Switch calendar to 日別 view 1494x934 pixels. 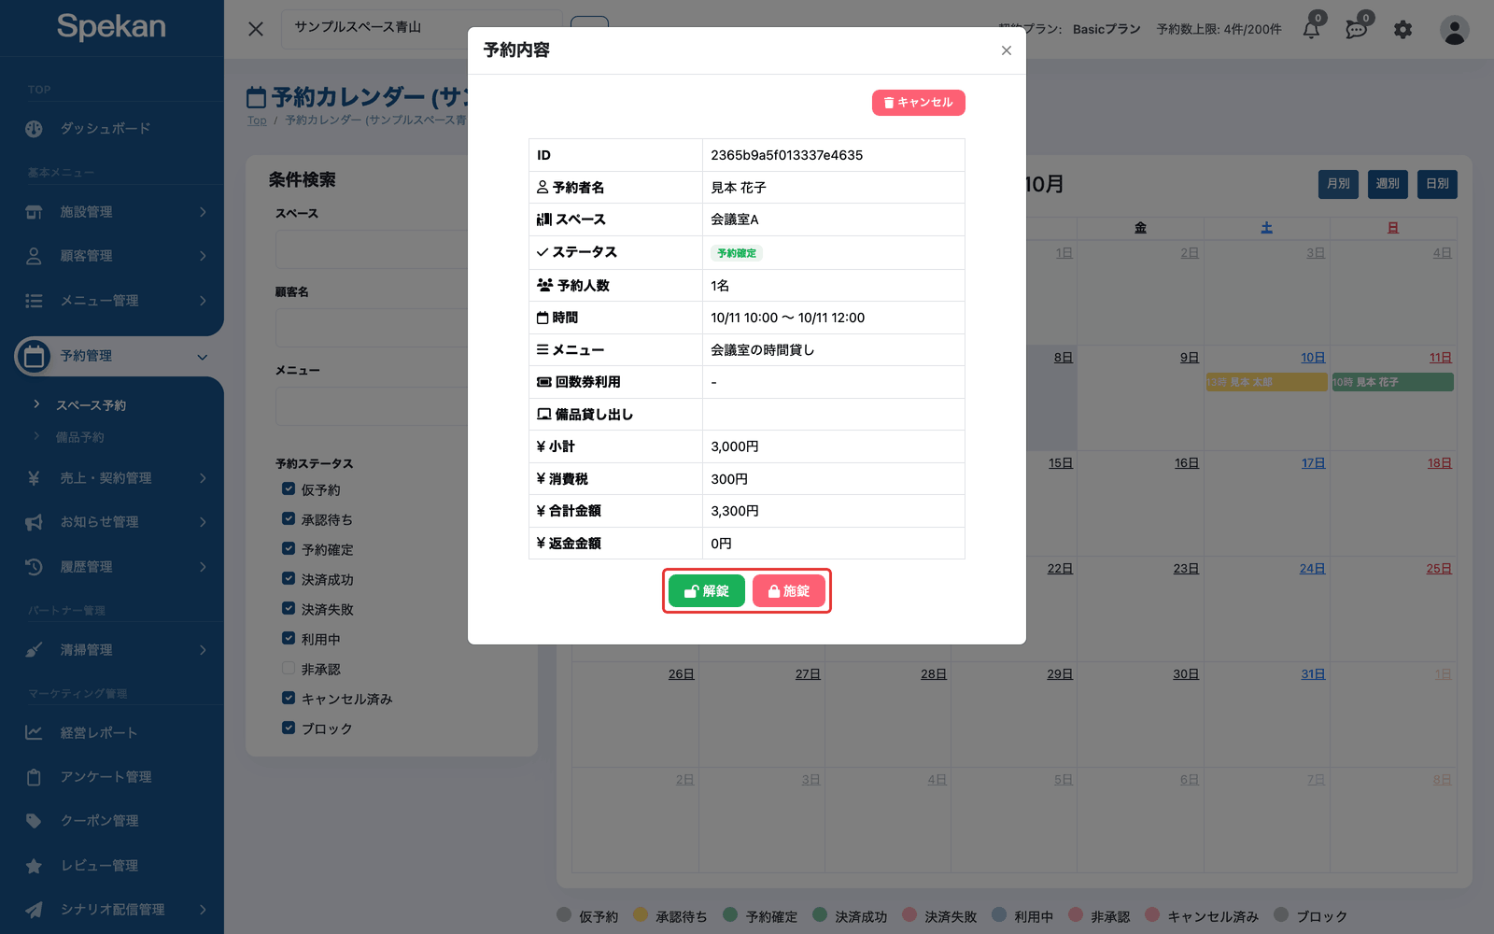(x=1437, y=184)
